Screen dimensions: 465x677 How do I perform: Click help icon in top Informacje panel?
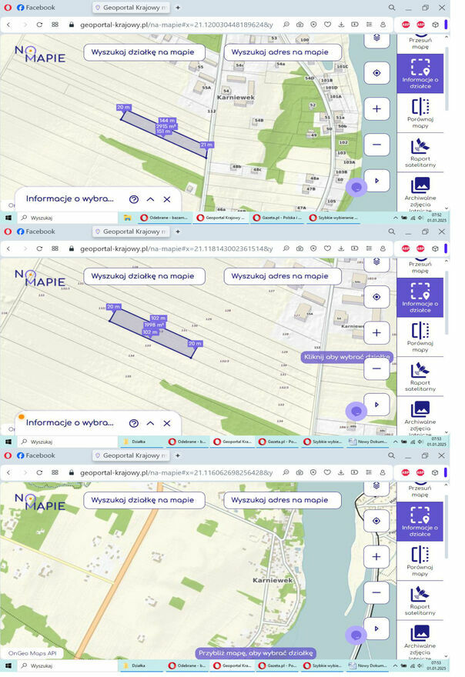coord(134,198)
